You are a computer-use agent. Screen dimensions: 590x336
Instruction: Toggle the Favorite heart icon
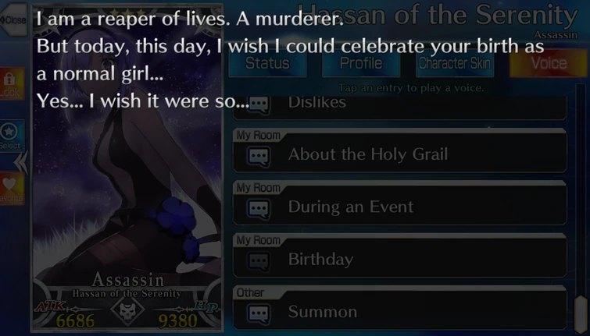coord(11,188)
